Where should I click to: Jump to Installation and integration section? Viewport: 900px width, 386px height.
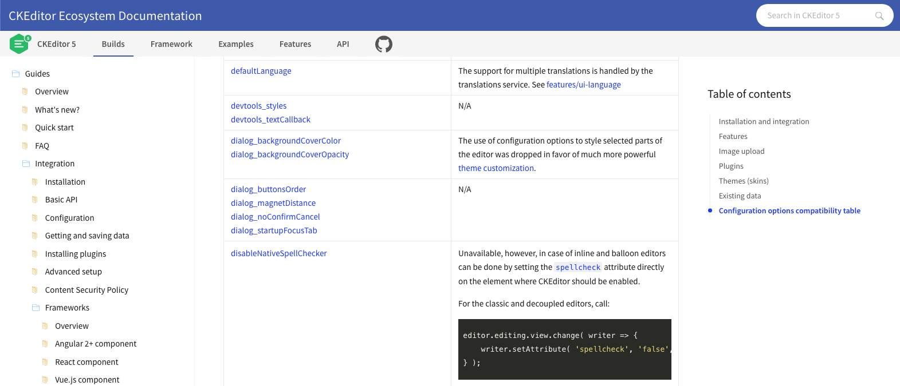click(764, 121)
